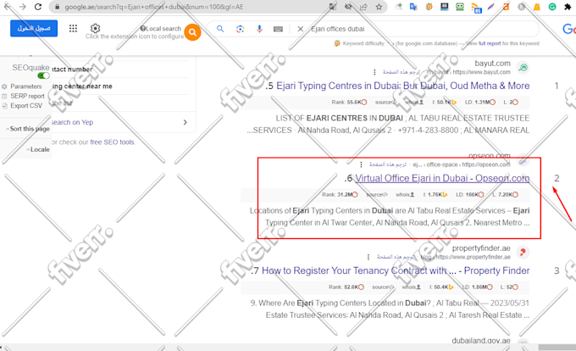Run the orange Local search button
576x351 pixels.
point(192,32)
